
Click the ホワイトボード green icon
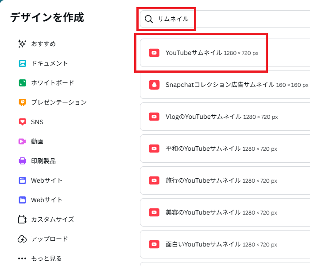pos(22,83)
